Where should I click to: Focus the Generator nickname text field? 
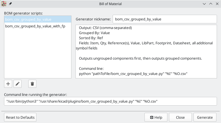pos(164,19)
